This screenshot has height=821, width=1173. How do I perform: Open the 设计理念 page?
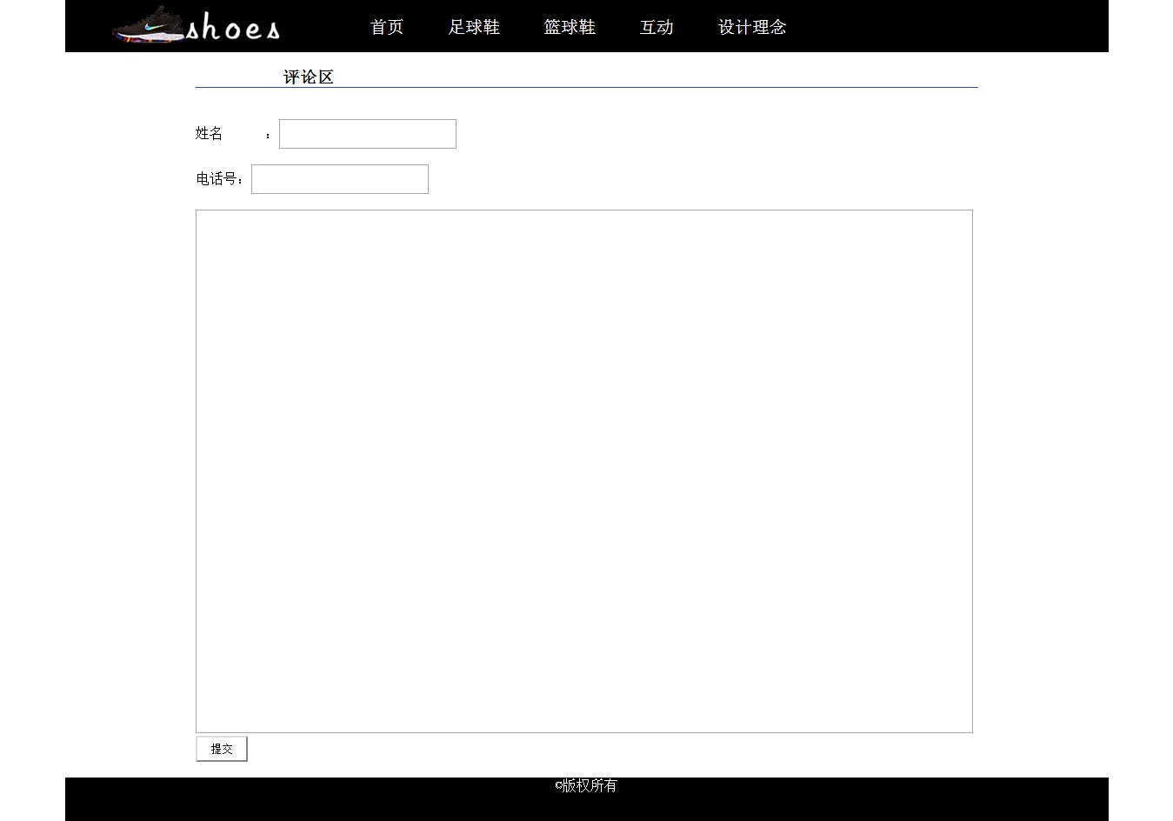point(752,27)
